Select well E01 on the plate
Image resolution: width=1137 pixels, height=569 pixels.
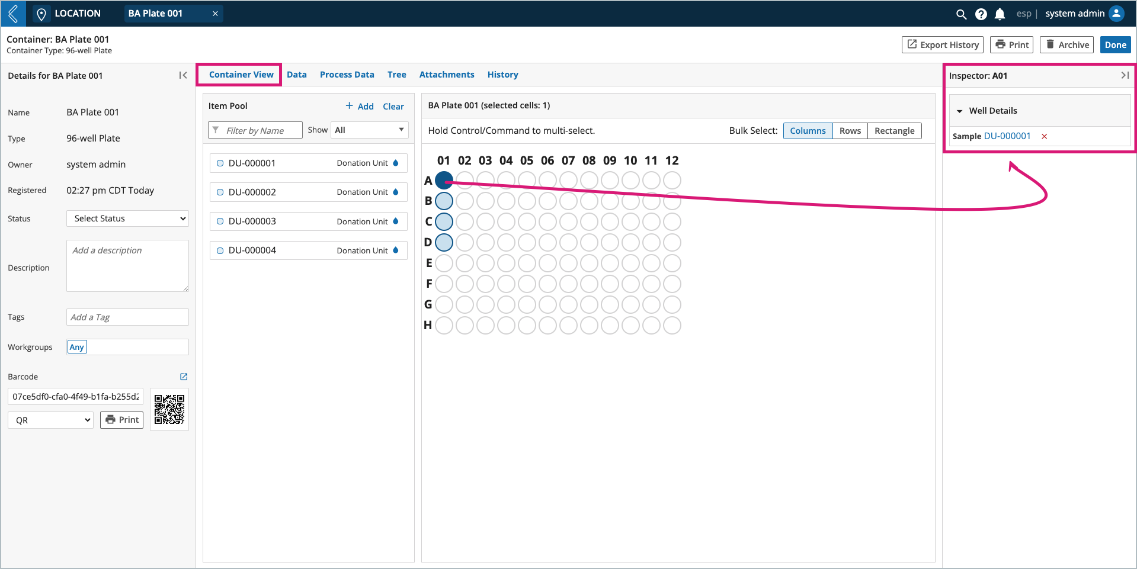tap(444, 263)
